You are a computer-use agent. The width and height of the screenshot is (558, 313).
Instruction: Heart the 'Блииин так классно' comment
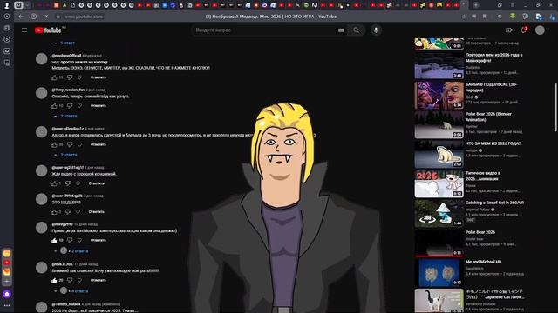(x=79, y=280)
